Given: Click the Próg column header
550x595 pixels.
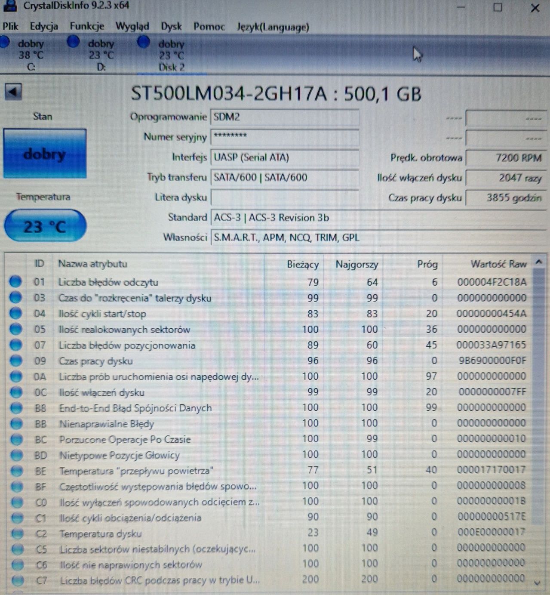Looking at the screenshot, I should tap(413, 264).
